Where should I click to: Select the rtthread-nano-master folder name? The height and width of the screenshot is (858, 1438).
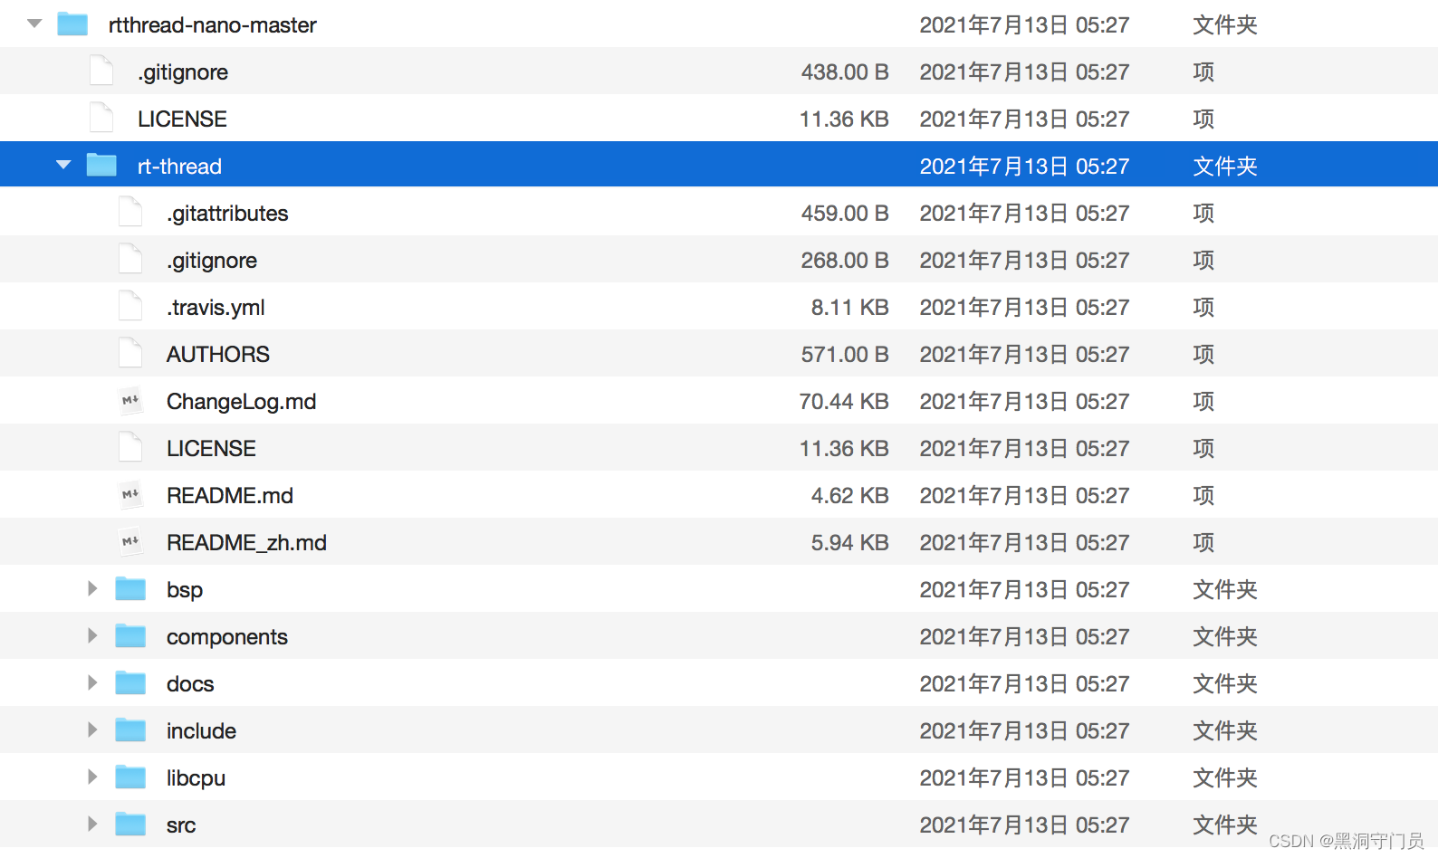pos(213,25)
